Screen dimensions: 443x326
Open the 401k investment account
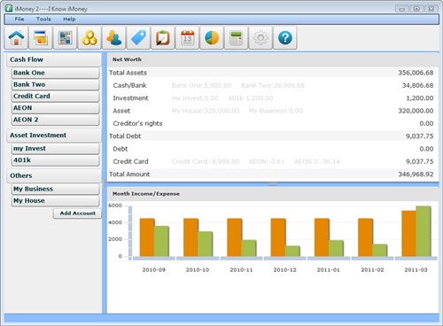56,160
